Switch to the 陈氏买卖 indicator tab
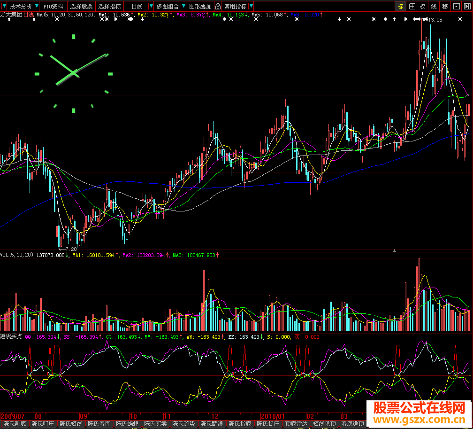 (x=155, y=424)
